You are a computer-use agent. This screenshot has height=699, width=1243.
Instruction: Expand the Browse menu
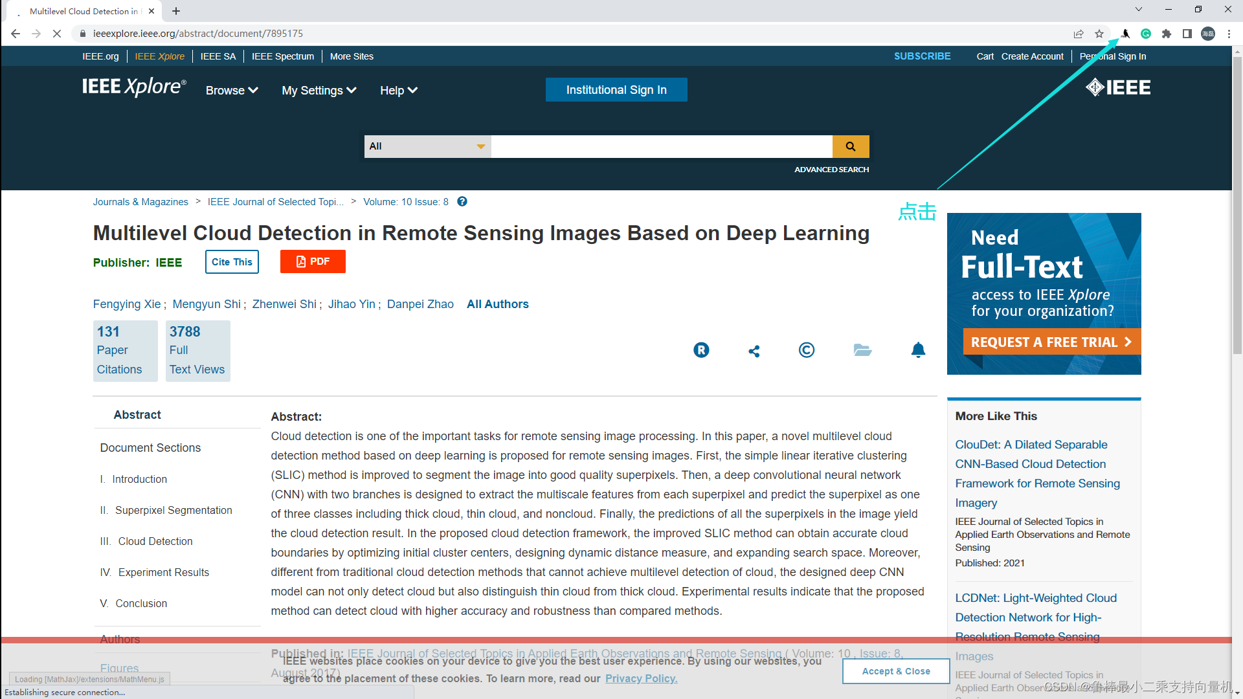(x=232, y=91)
